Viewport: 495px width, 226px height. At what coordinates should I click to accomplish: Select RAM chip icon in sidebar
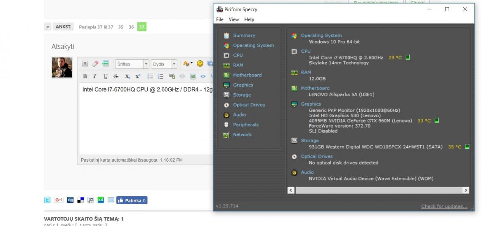point(226,65)
